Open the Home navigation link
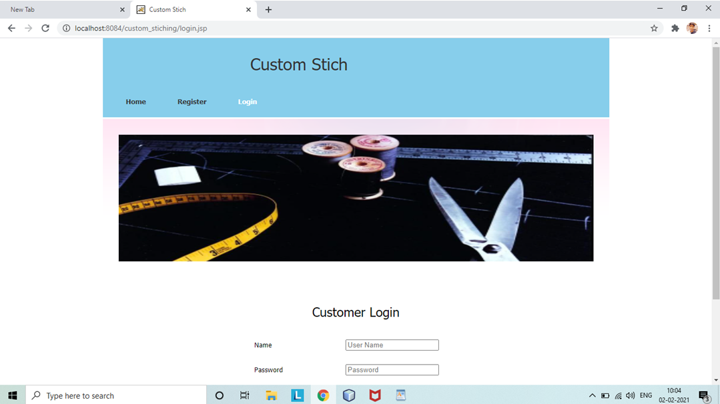The image size is (720, 404). [x=136, y=102]
